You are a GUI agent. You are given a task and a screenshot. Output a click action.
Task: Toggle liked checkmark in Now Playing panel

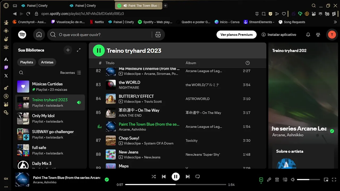click(332, 131)
